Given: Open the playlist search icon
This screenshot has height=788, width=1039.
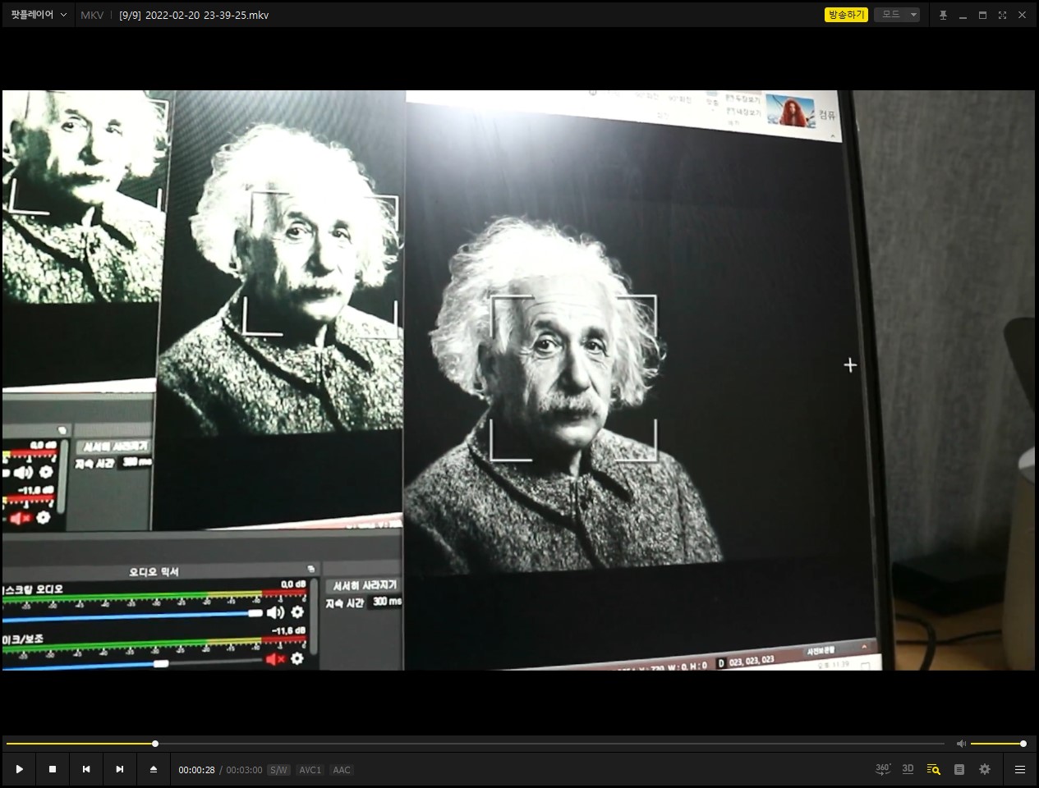Looking at the screenshot, I should [x=933, y=769].
